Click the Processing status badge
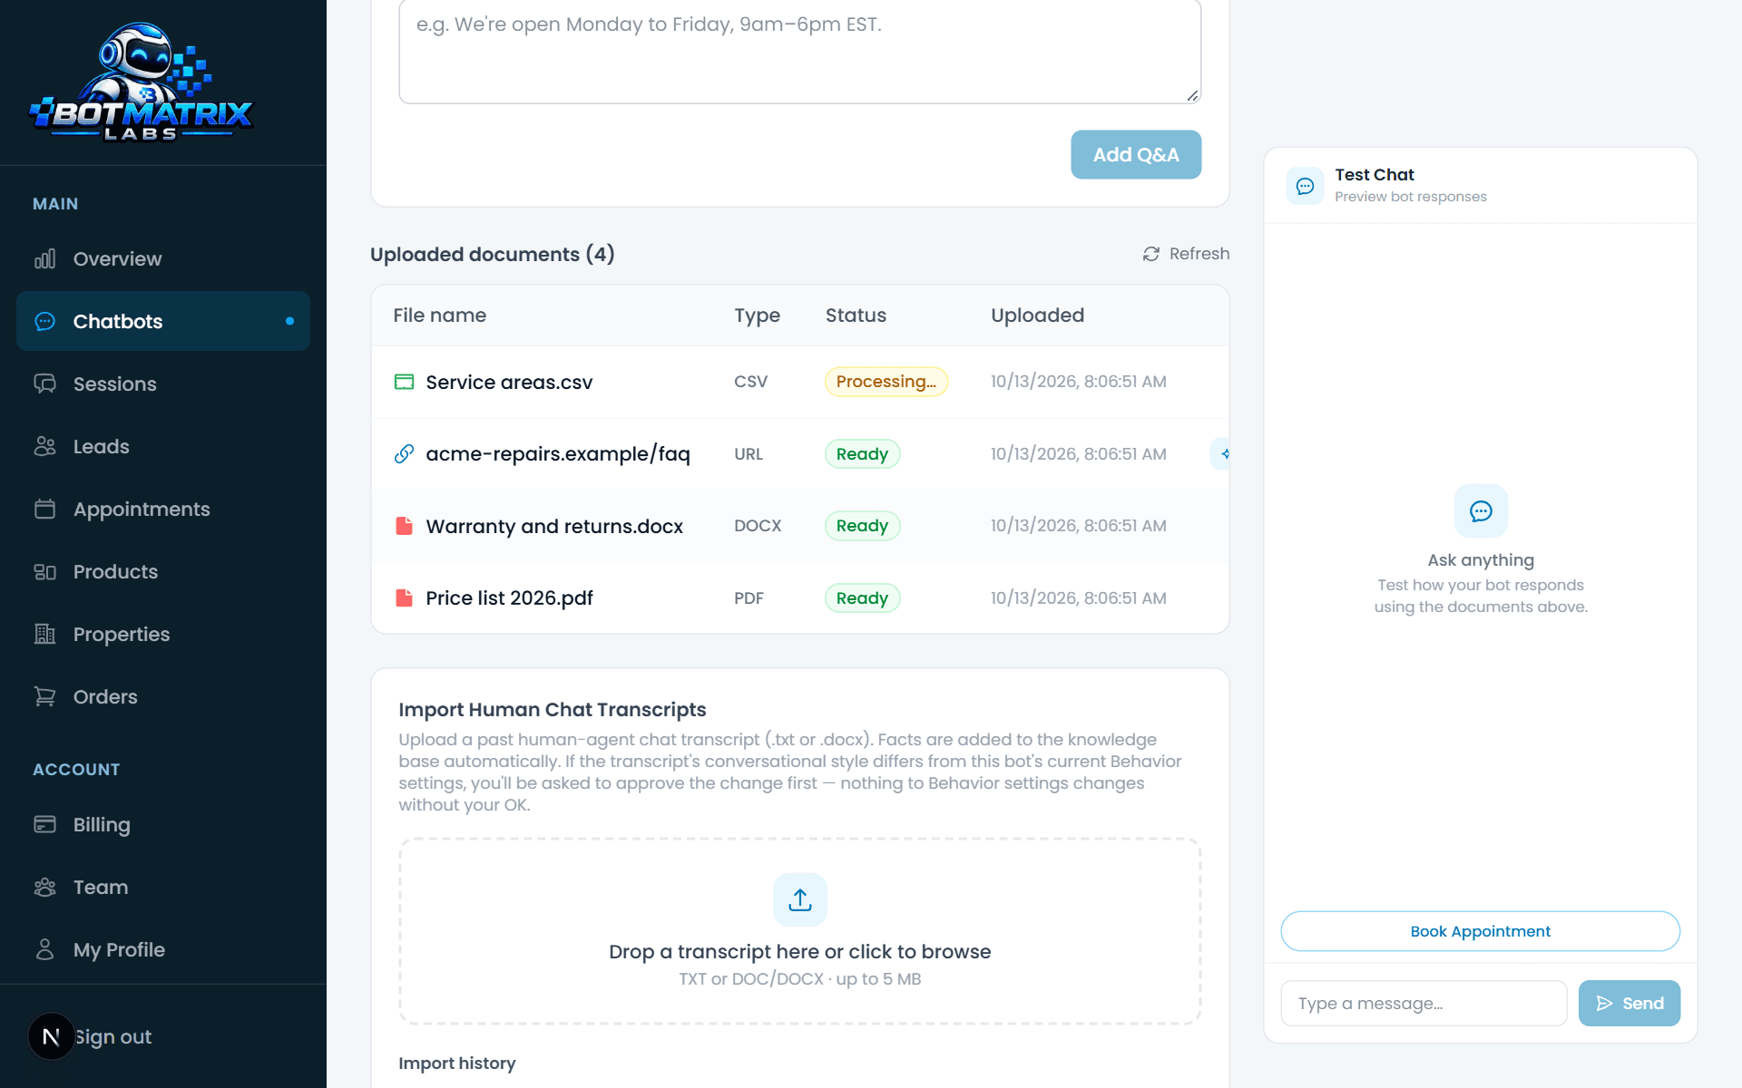The width and height of the screenshot is (1742, 1088). [x=886, y=382]
